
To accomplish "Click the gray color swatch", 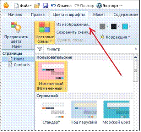I will pyautogui.click(x=102, y=26).
